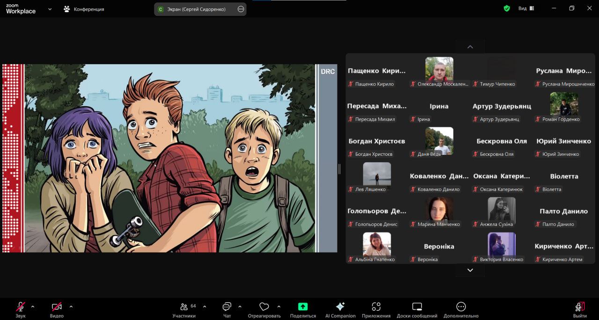Expand the arrow next to Участники
This screenshot has height=320, width=599.
(x=205, y=307)
